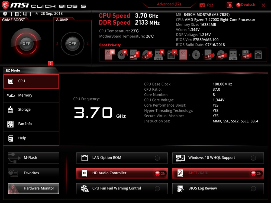The width and height of the screenshot is (271, 203).
Task: Select the UEFI hard disk boot device
Action: (x=109, y=55)
